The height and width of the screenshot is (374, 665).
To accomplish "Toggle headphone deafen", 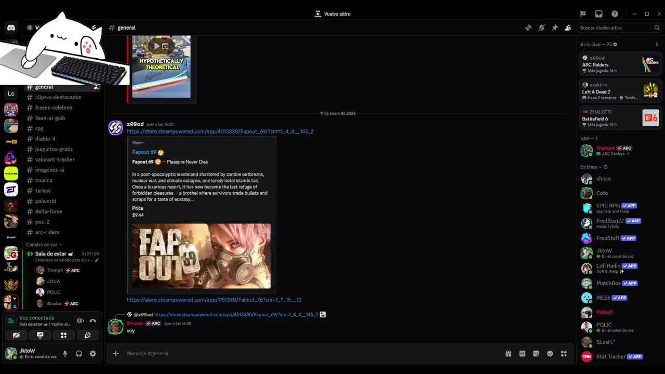I will pos(79,354).
